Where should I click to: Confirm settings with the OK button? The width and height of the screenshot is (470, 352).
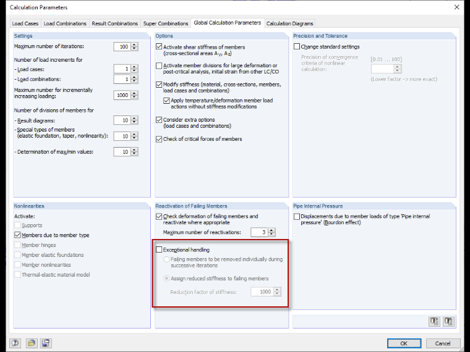(404, 343)
